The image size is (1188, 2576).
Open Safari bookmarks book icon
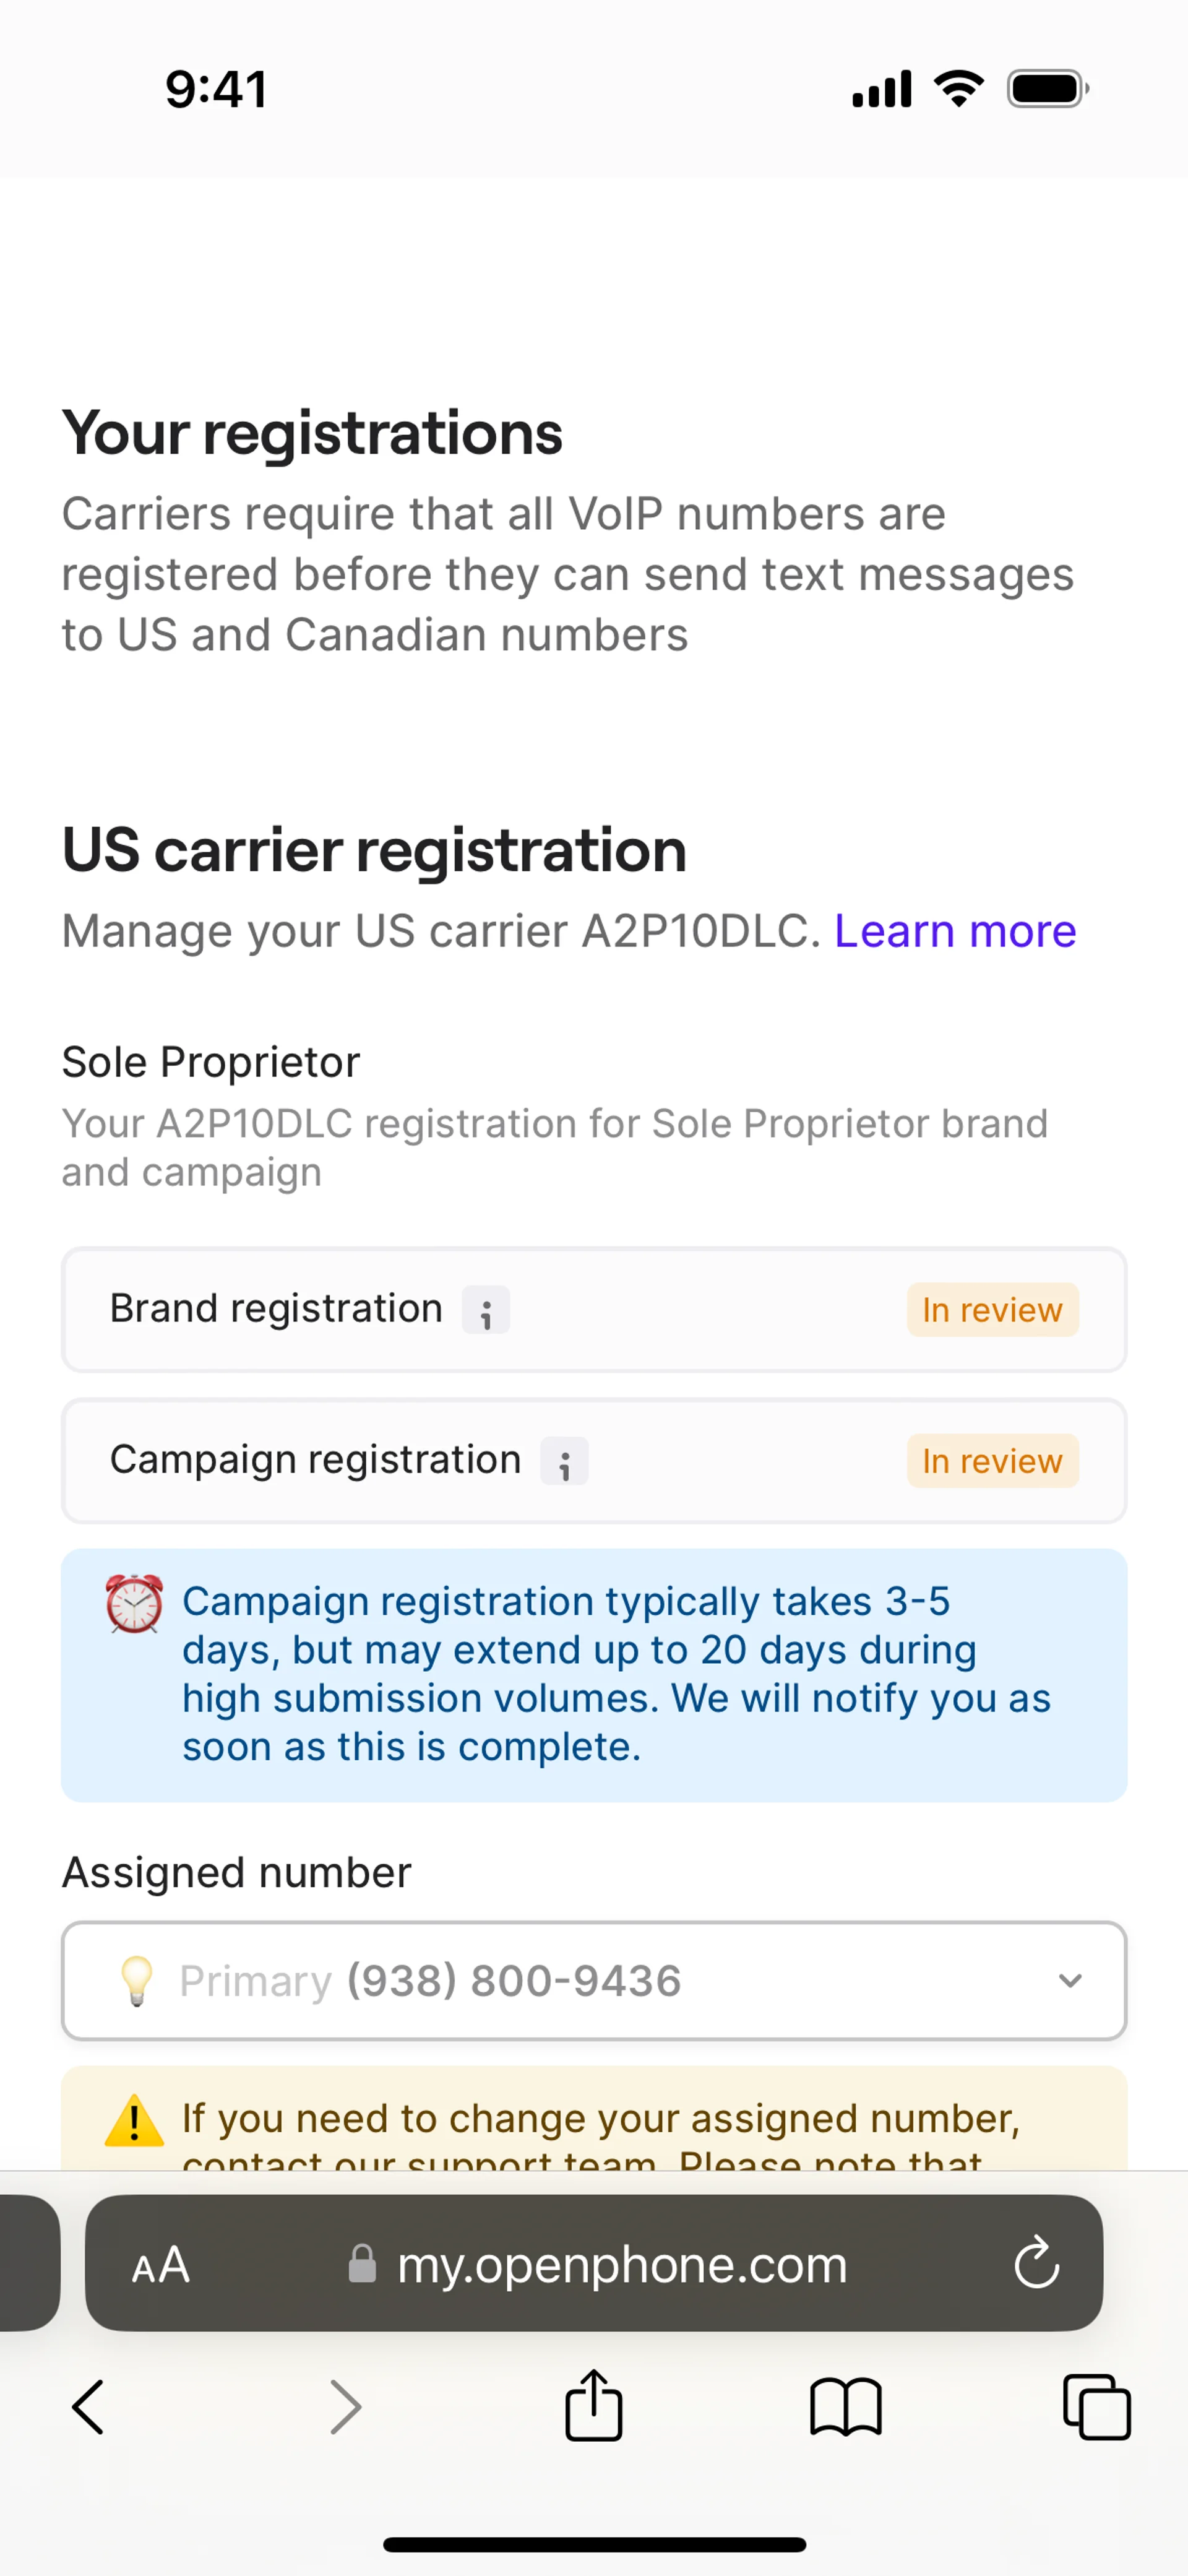tap(845, 2407)
